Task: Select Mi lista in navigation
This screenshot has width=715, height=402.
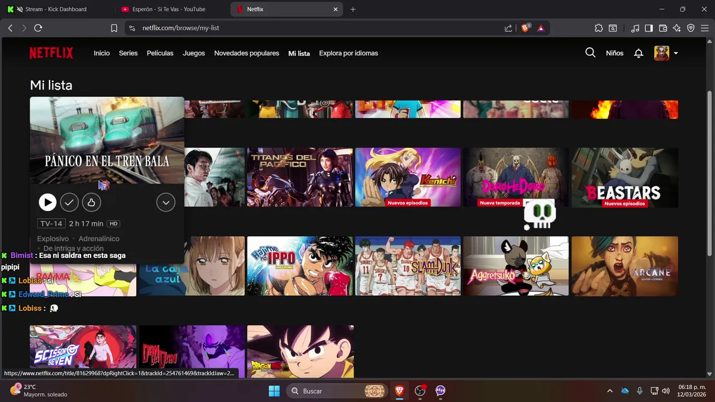Action: click(299, 53)
